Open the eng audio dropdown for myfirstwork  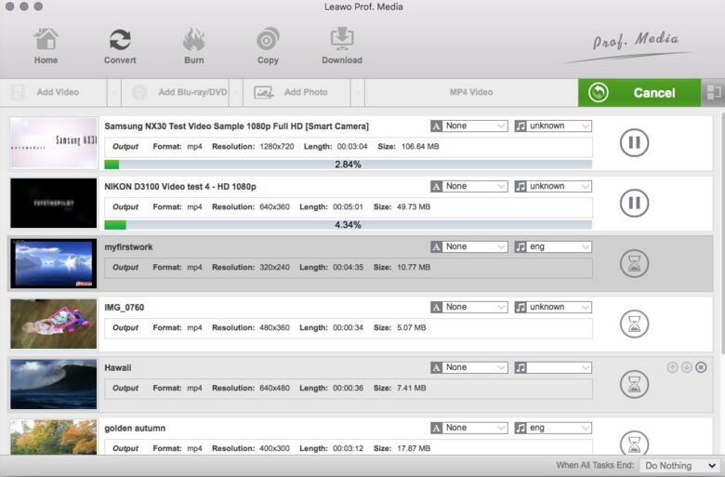point(553,246)
